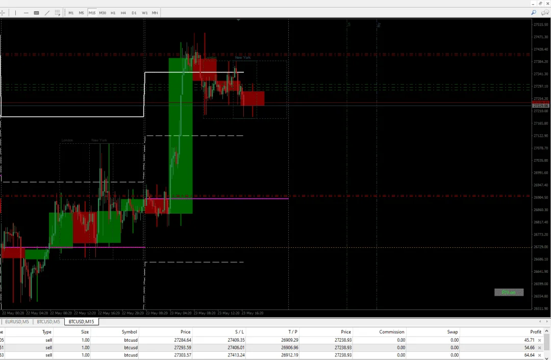Switch chart to W1 weekly timeframe
Viewport: 551px width, 360px height.
144,13
